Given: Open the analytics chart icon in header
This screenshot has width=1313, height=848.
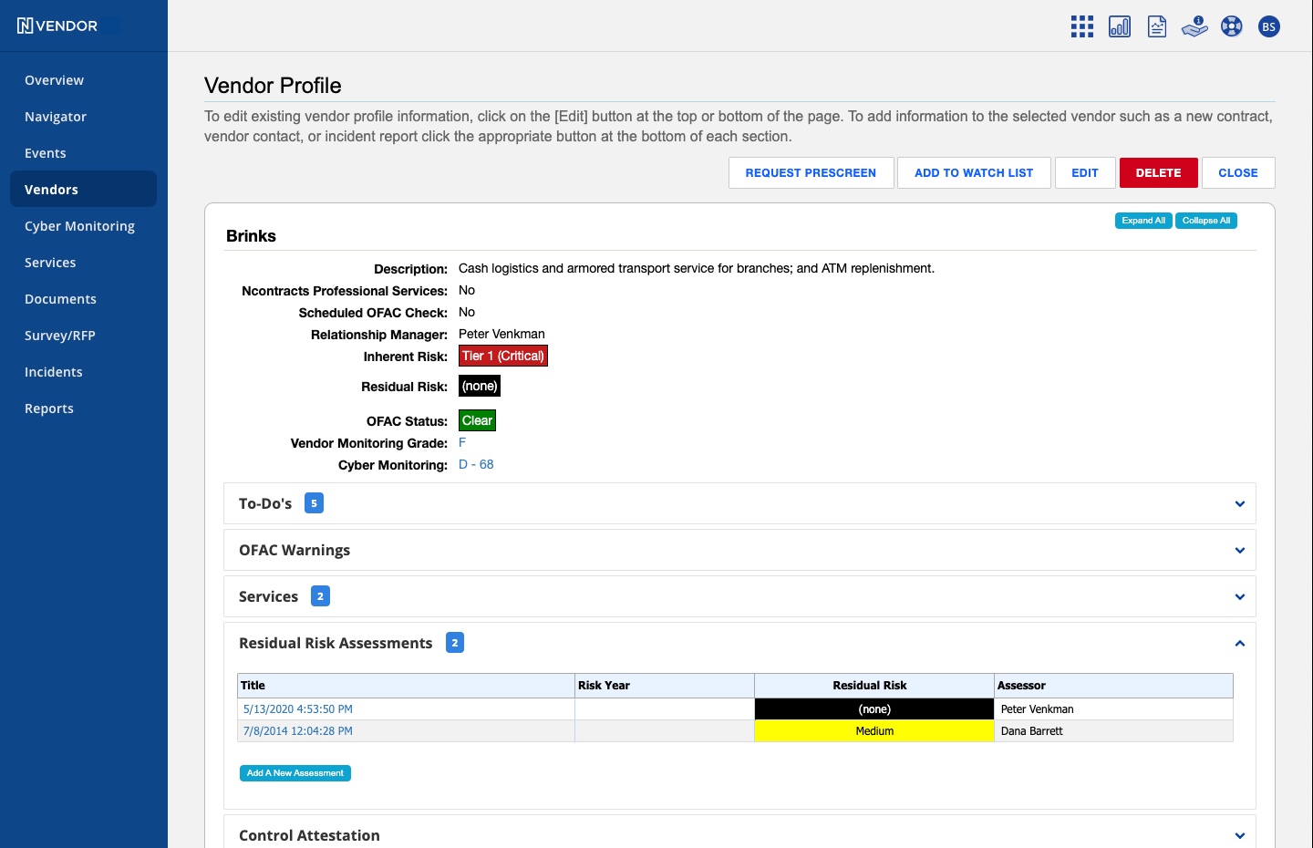Looking at the screenshot, I should [1119, 26].
